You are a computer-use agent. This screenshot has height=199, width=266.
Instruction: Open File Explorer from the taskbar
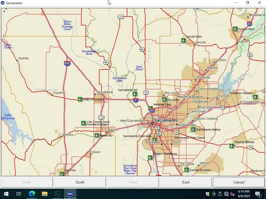click(45, 194)
